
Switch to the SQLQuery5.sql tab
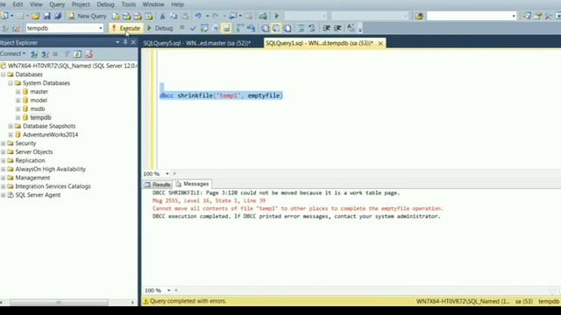point(196,43)
